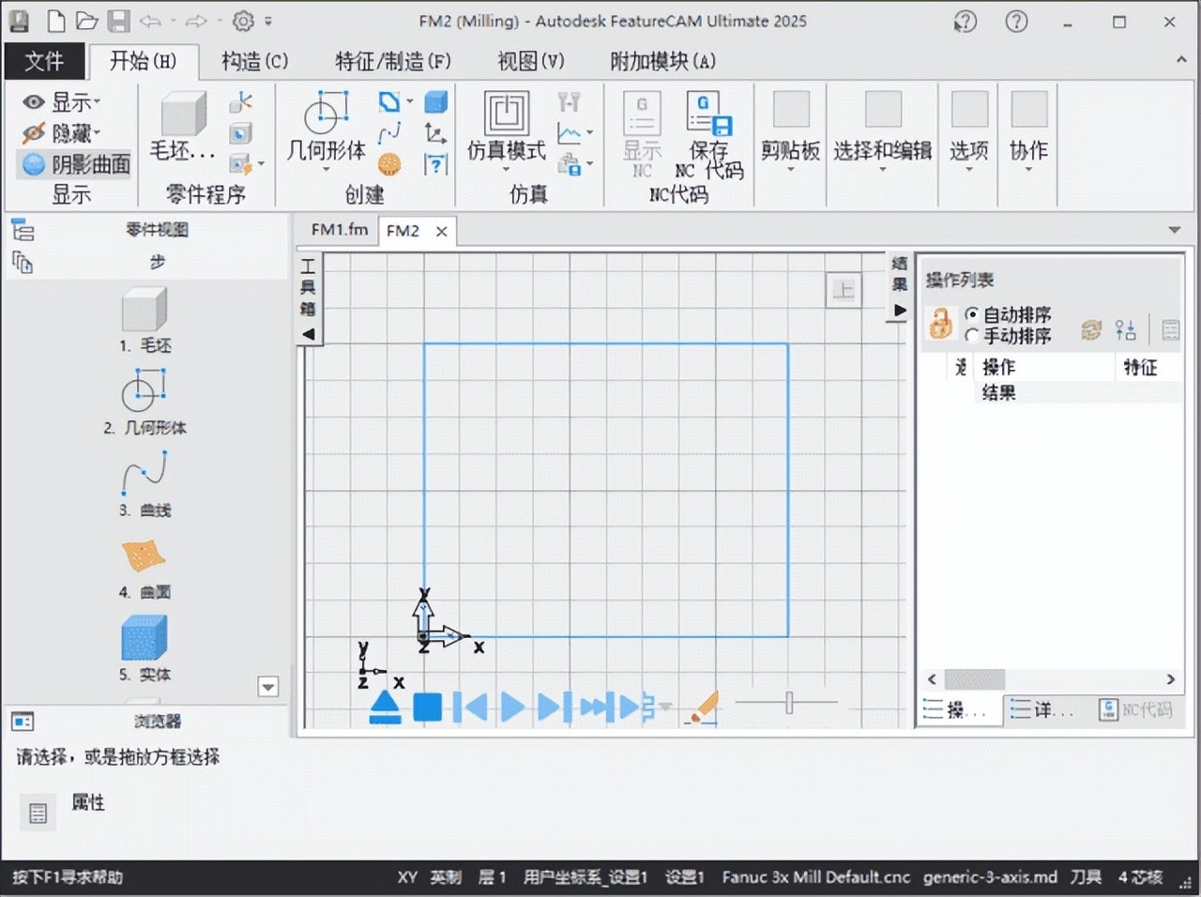Click the 仿真模式 simulation mode icon

(x=507, y=115)
